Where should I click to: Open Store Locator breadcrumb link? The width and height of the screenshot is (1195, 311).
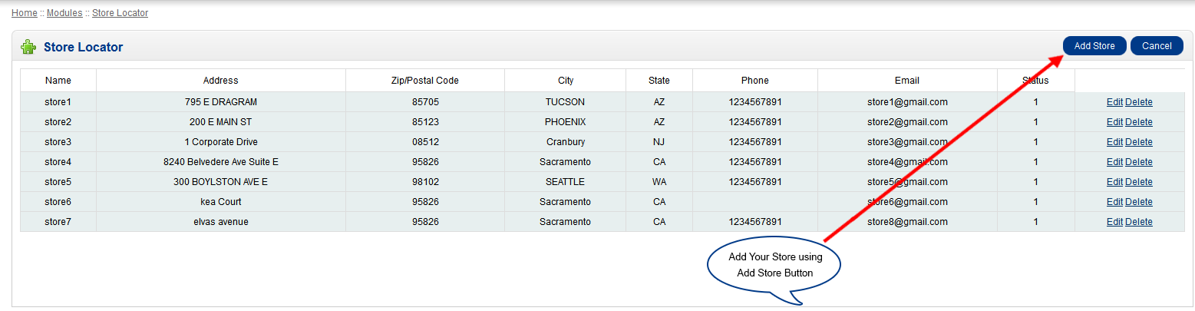click(120, 13)
